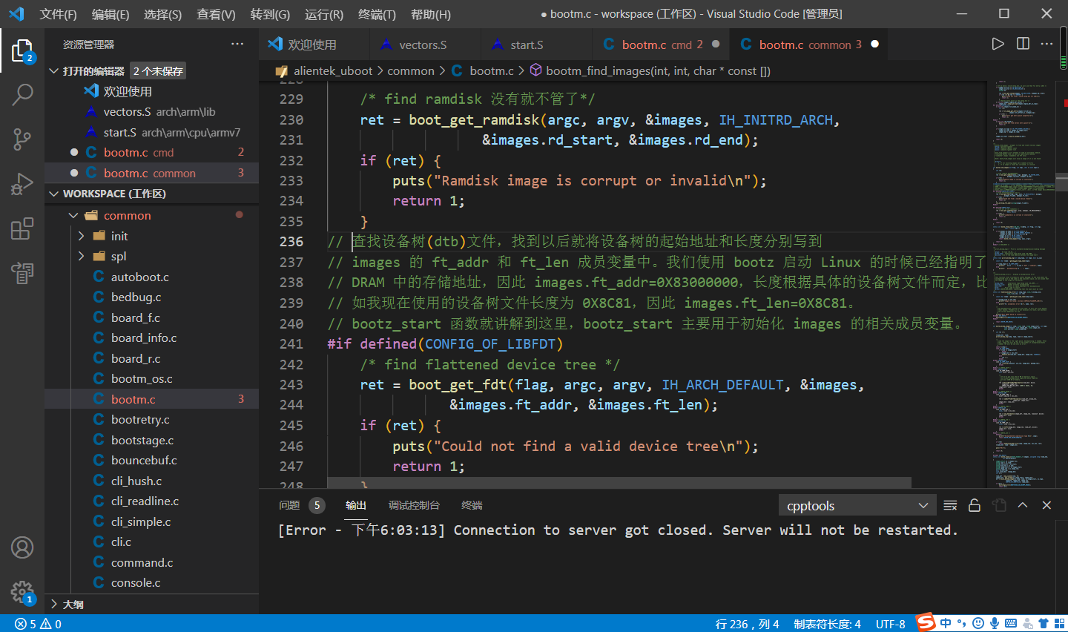
Task: Click bootm_find_images breadcrumb symbol
Action: (658, 70)
